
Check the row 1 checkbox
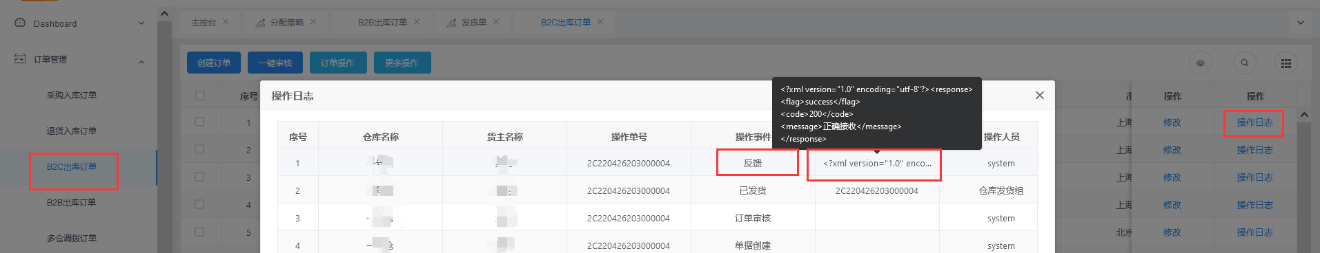199,122
